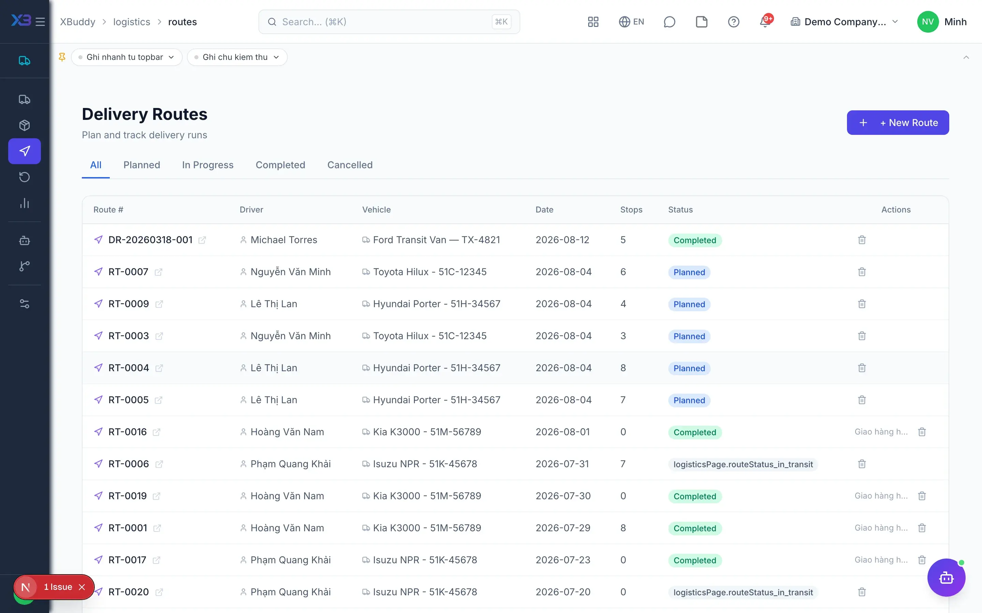Focus the Search input field
Viewport: 982px width, 613px height.
click(x=389, y=21)
